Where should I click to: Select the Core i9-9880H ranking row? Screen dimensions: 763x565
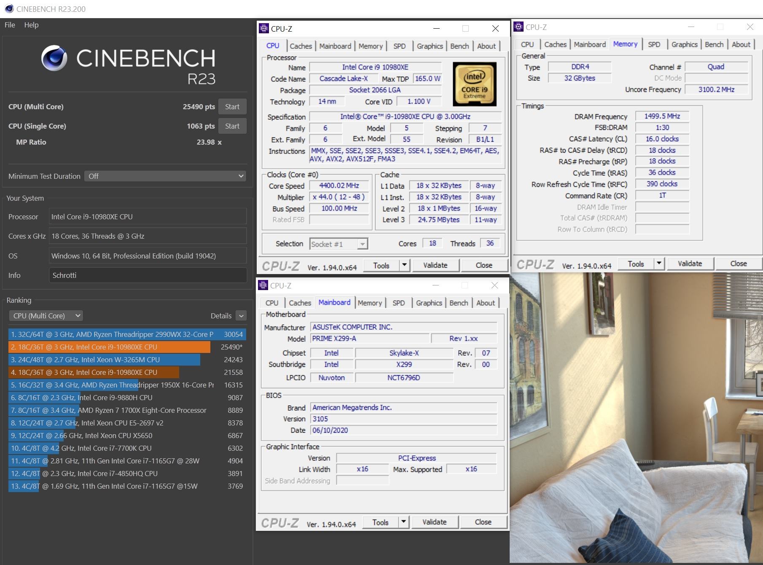[127, 398]
